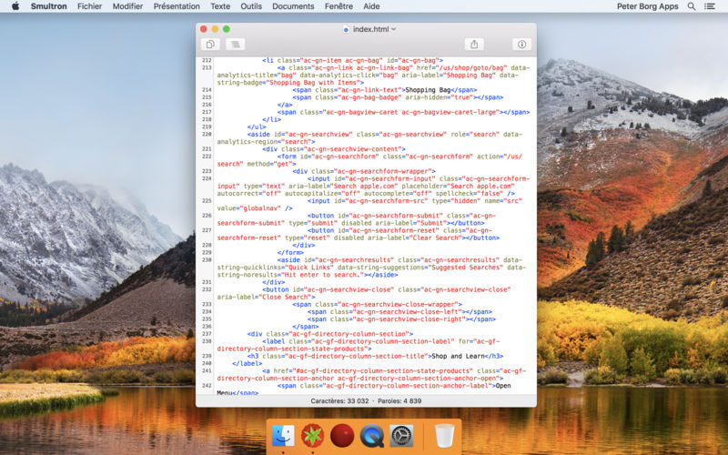Click line number 233 in gutter

point(207,304)
